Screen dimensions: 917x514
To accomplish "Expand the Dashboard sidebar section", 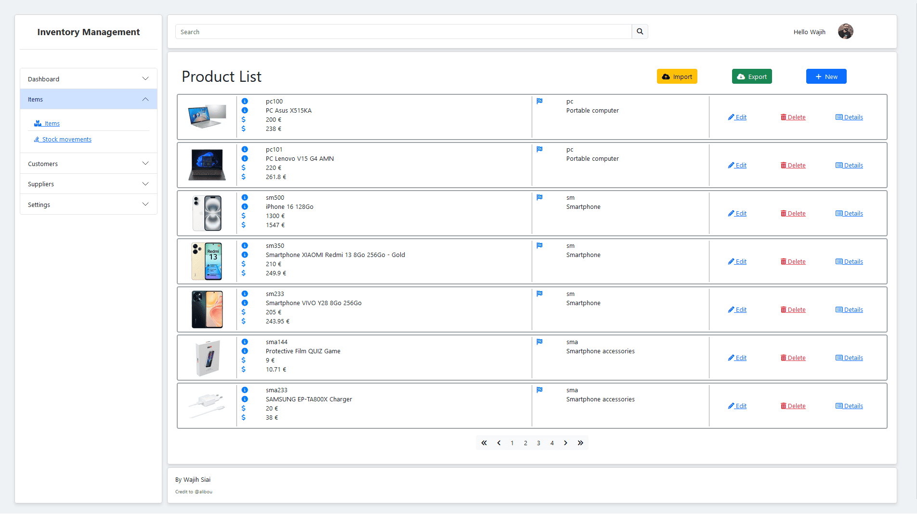I will [89, 79].
